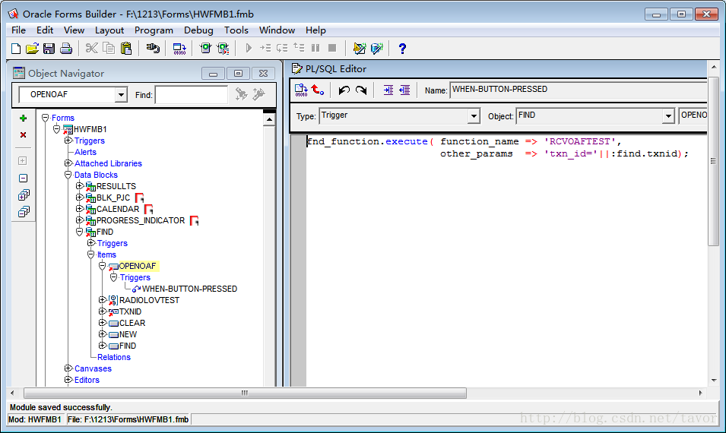Open the Edit menu
Viewport: 726px width, 433px height.
click(x=45, y=30)
